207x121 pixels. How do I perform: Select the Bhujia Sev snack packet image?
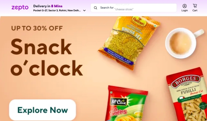click(x=129, y=43)
